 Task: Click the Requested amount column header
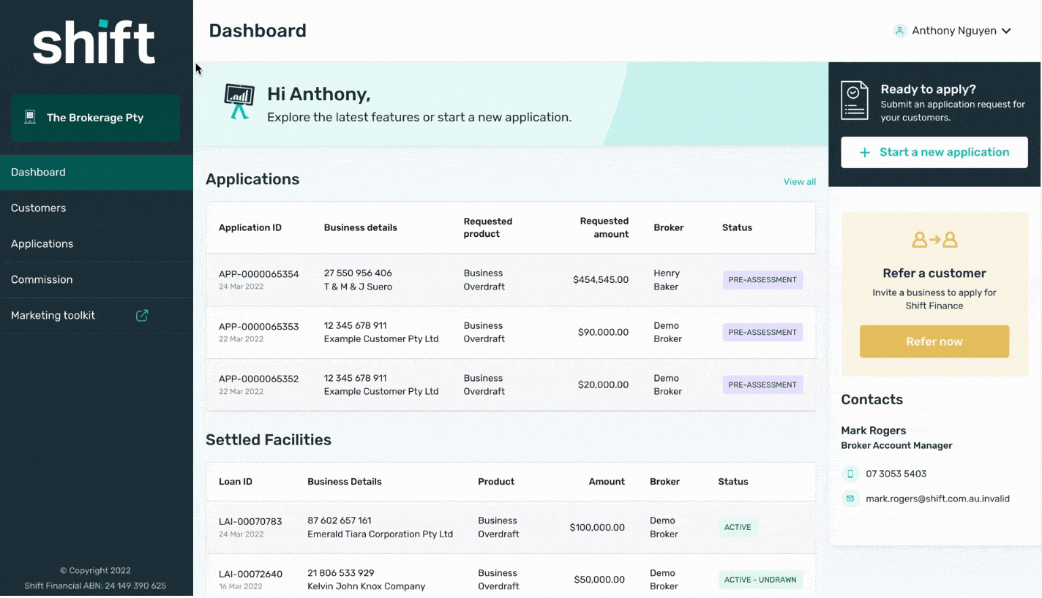(604, 228)
